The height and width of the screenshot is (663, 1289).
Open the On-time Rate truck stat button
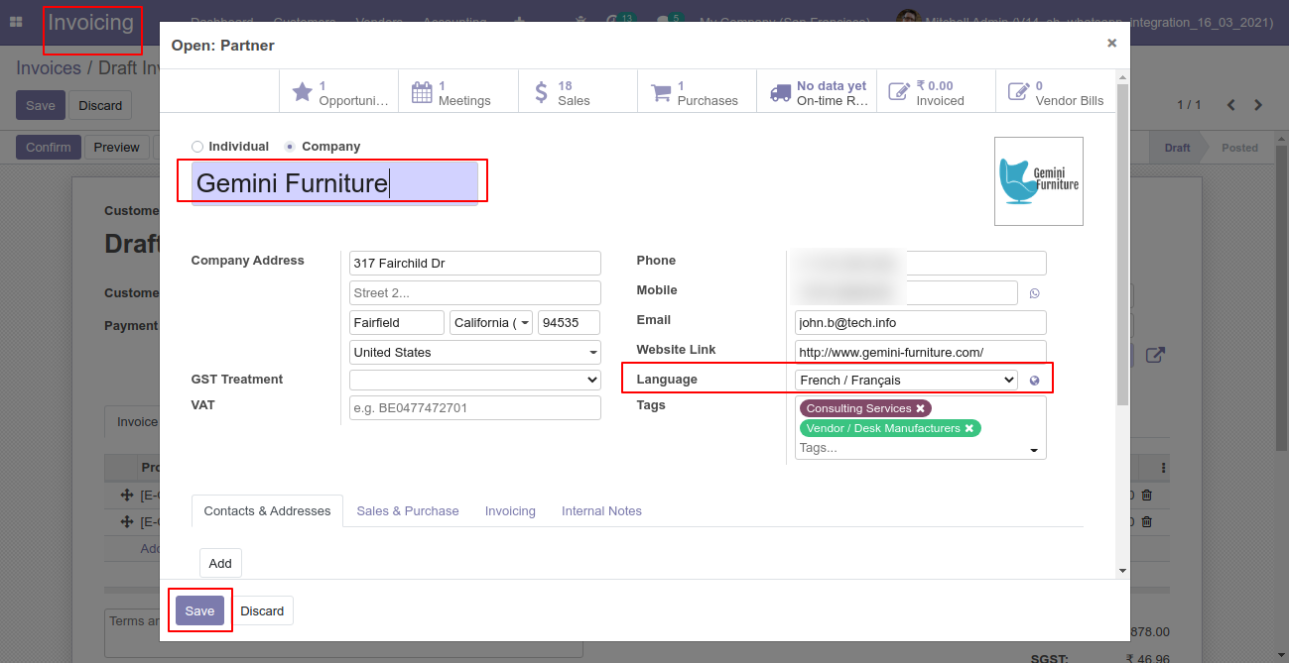817,92
